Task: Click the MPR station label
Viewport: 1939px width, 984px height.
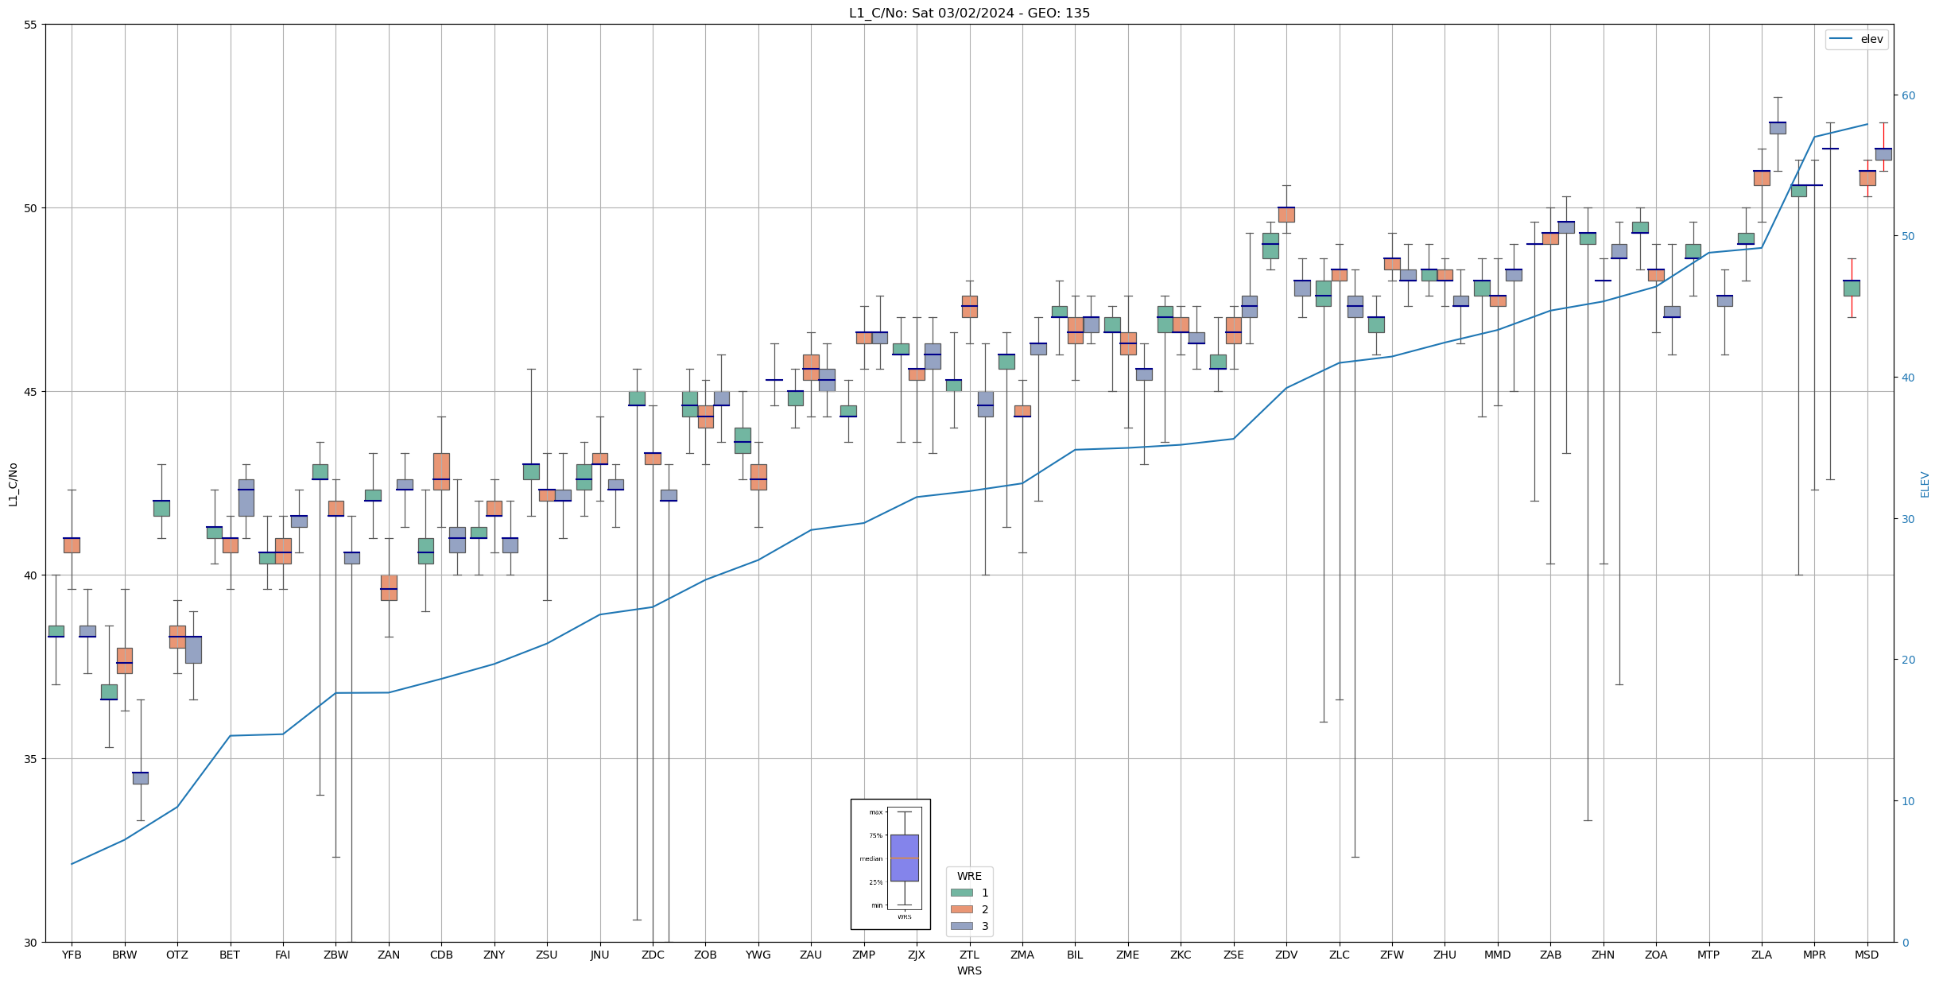Action: click(x=1814, y=955)
